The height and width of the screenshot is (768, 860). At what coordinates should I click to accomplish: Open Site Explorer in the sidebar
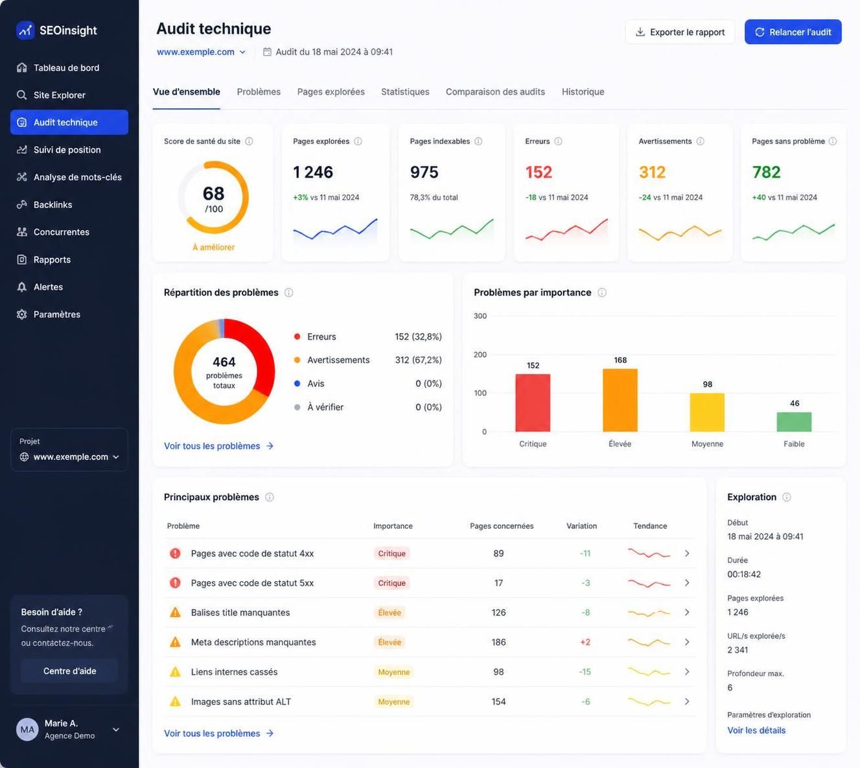point(69,95)
